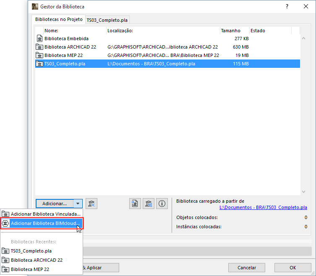Click the Biblioteca ARCHICAD 22 list folder icon
316x276 pixels.
click(x=39, y=47)
